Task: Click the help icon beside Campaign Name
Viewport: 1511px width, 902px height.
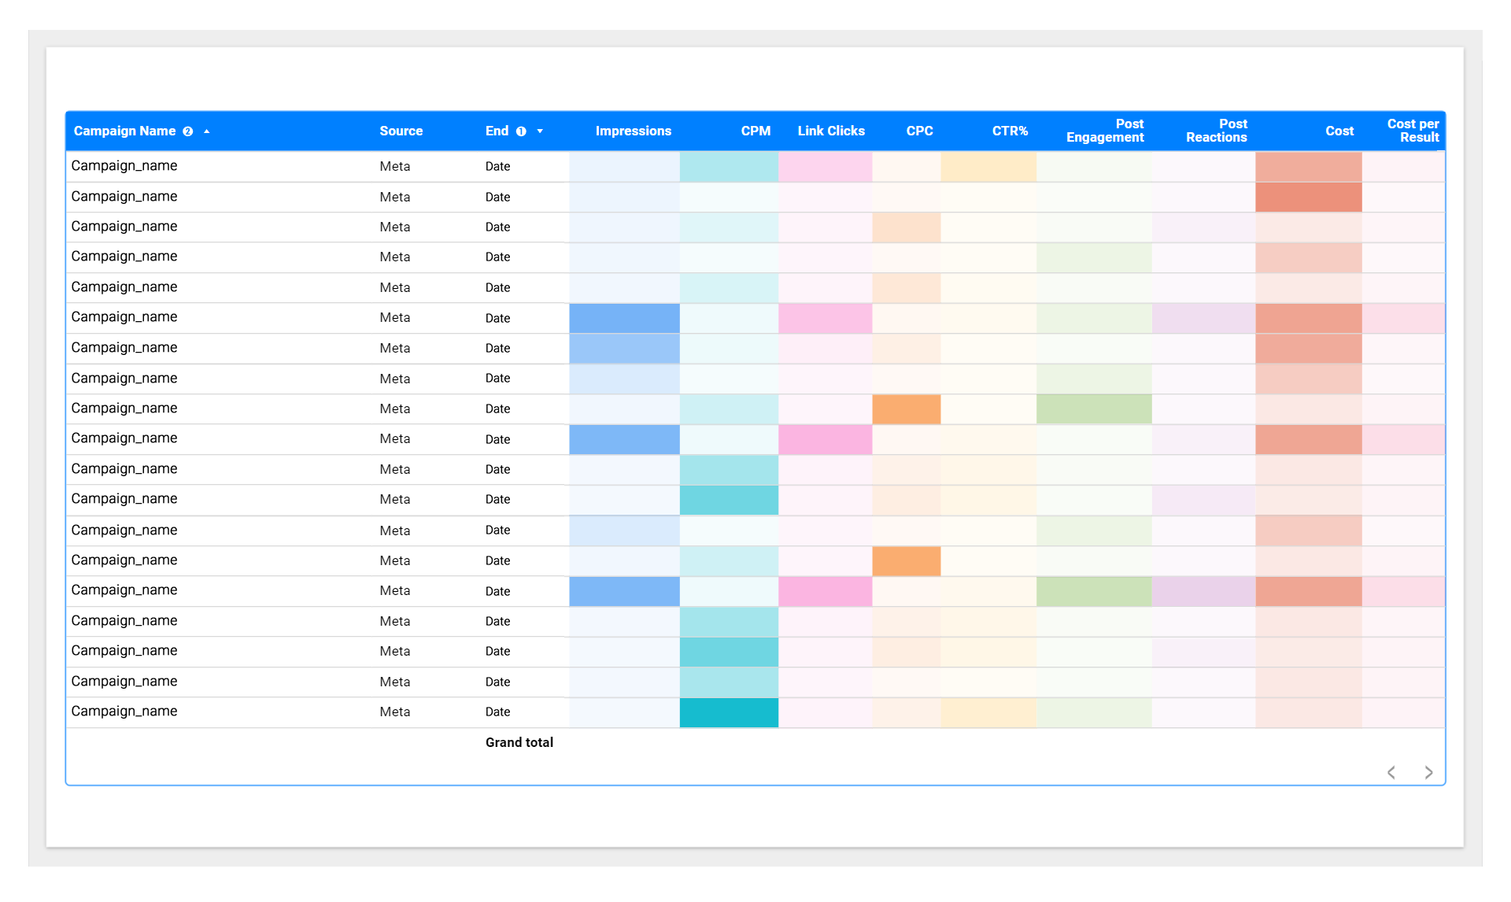Action: 187,131
